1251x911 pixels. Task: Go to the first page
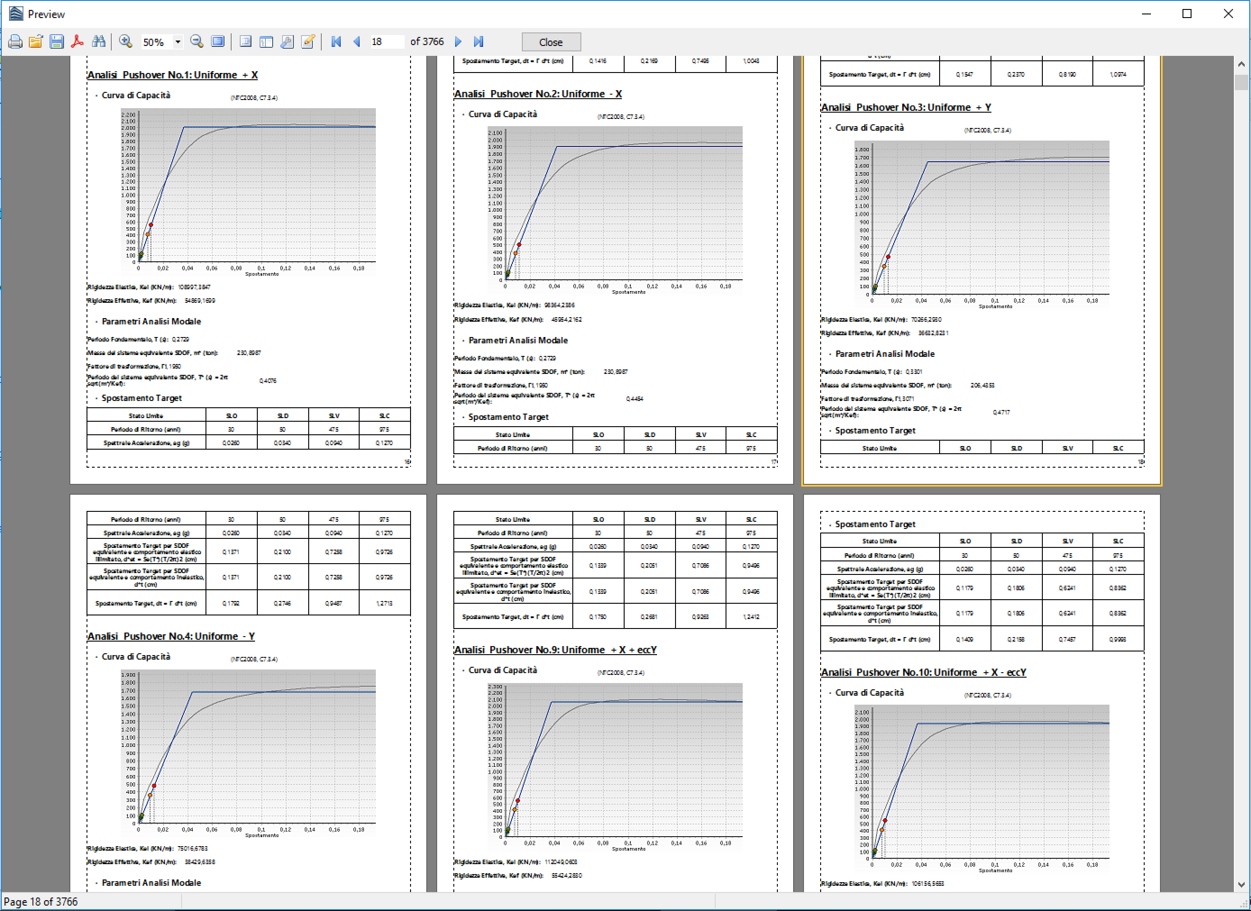pyautogui.click(x=336, y=42)
